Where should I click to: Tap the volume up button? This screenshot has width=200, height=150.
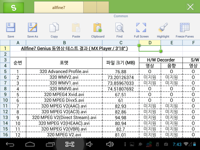[110, 144]
